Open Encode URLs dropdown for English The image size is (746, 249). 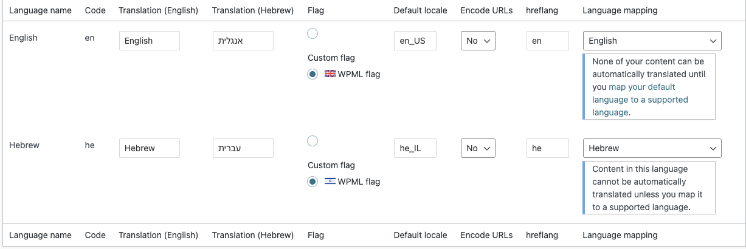click(478, 41)
